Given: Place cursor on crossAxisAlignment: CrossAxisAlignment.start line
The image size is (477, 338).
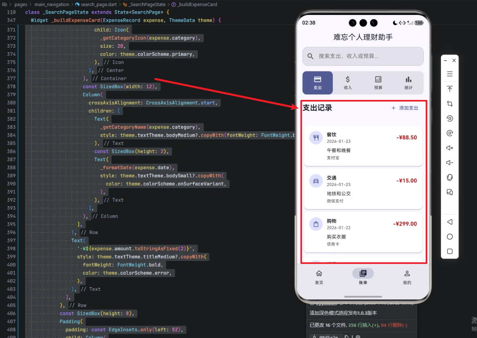Looking at the screenshot, I should [153, 103].
